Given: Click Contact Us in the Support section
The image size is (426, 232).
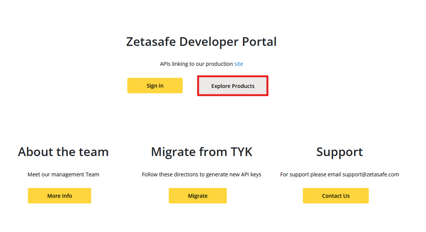Looking at the screenshot, I should click(336, 196).
